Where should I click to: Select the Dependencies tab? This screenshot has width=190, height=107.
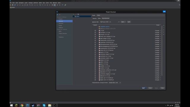click(x=106, y=18)
